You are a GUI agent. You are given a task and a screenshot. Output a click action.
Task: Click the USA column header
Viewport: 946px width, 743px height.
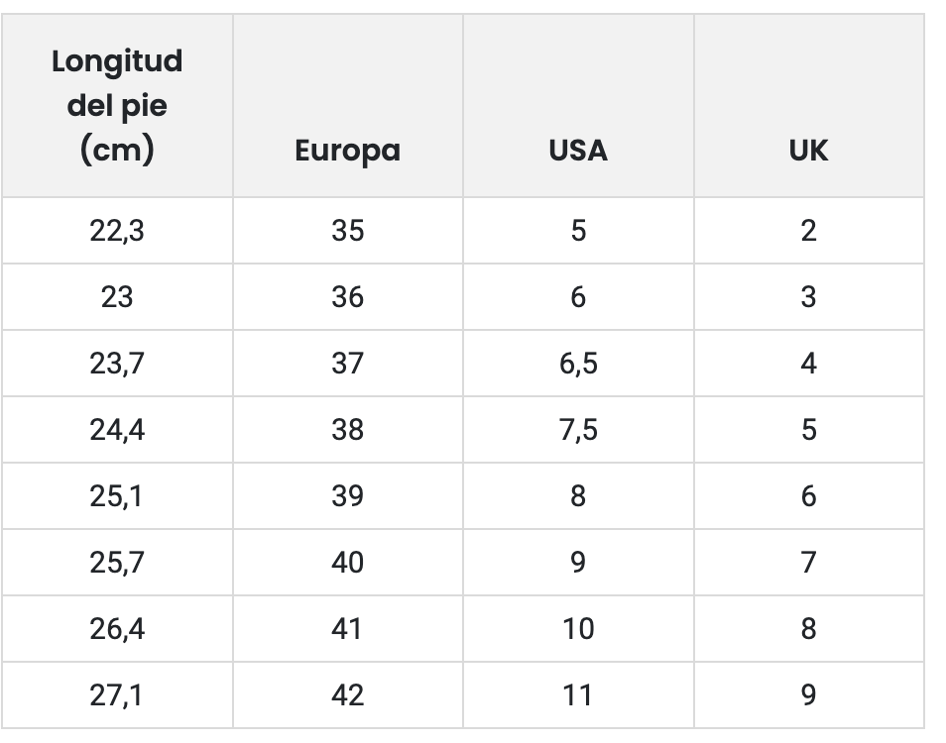(578, 151)
